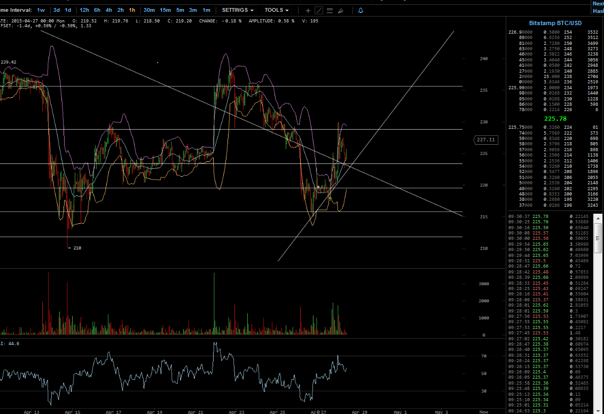Click trade at 09:30:37 priced 225.78
The height and width of the screenshot is (414, 604).
pyautogui.click(x=548, y=217)
